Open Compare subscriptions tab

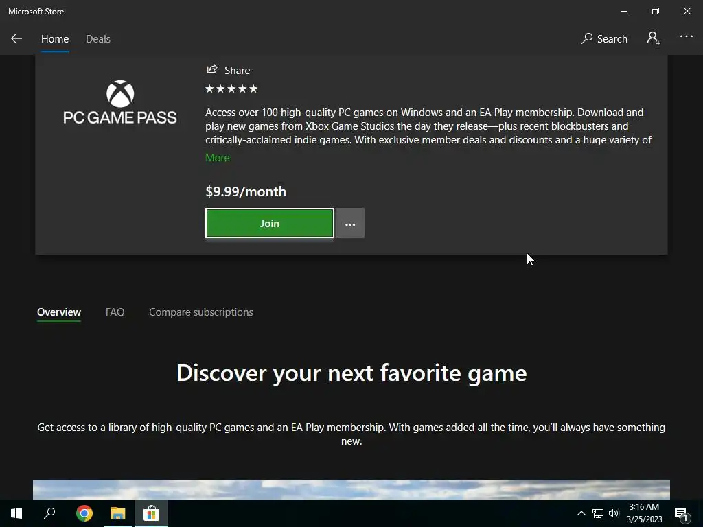(x=201, y=312)
